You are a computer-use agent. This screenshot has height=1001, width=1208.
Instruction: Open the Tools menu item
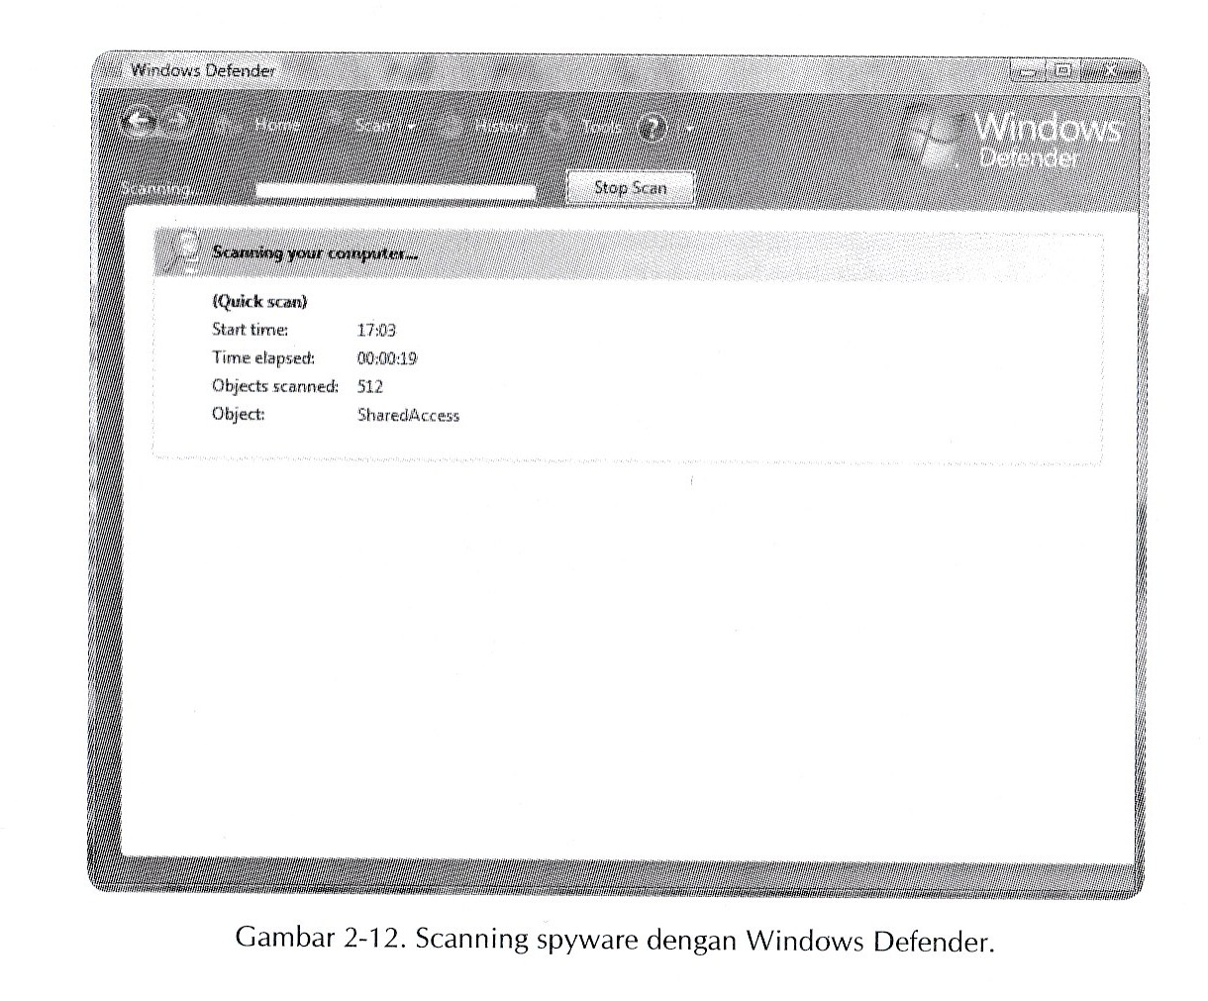604,127
